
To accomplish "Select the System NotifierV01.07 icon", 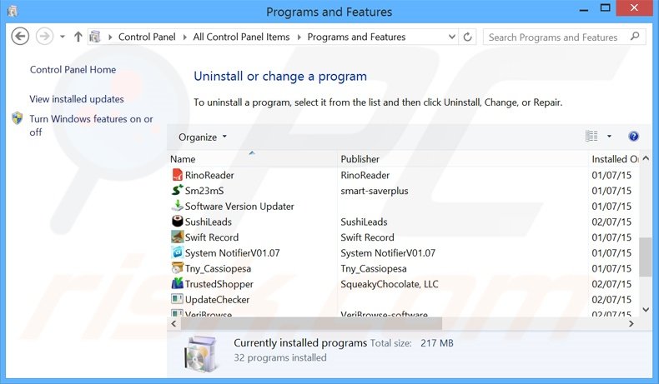I will click(178, 252).
